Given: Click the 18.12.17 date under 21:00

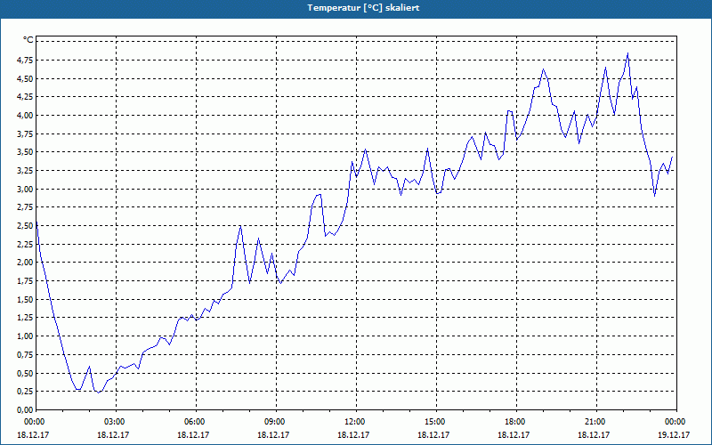Looking at the screenshot, I should (593, 434).
